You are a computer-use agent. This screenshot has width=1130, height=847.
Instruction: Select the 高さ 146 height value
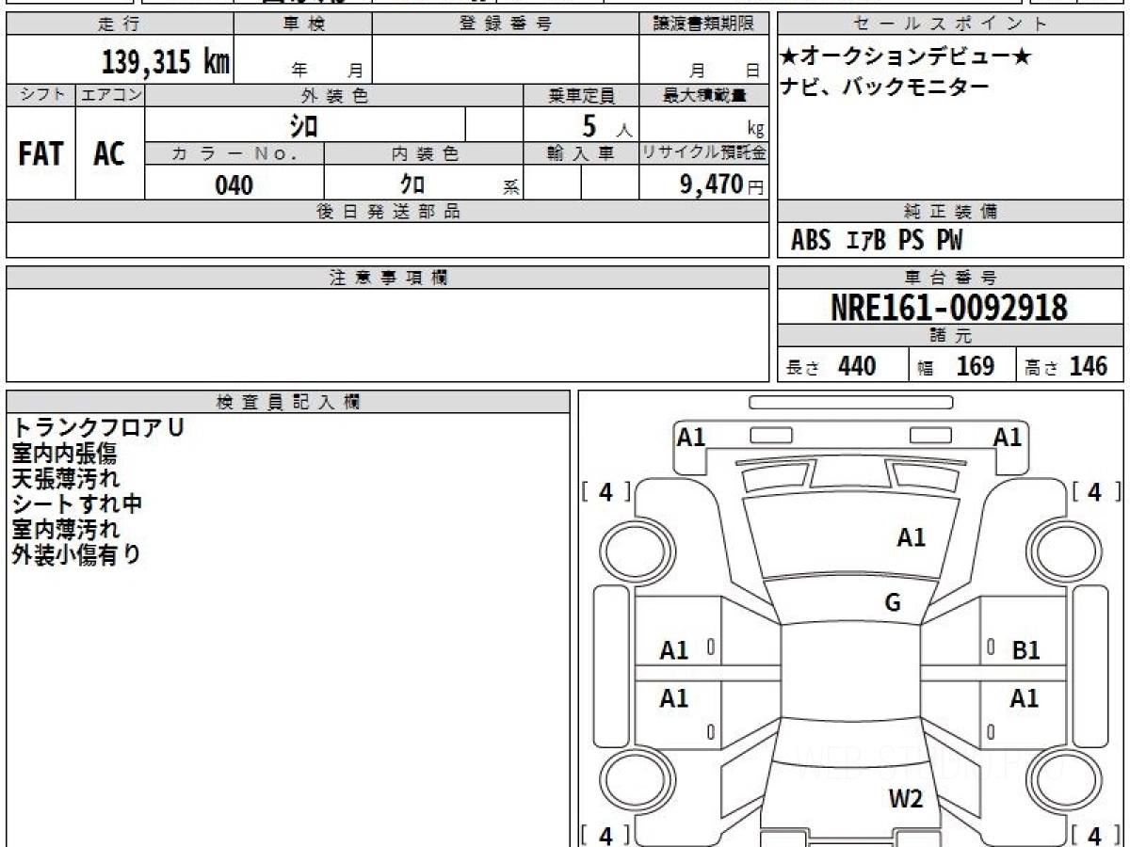coord(1067,366)
